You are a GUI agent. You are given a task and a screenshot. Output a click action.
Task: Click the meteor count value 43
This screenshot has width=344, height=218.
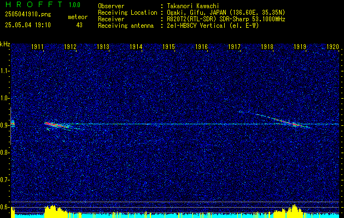click(79, 25)
